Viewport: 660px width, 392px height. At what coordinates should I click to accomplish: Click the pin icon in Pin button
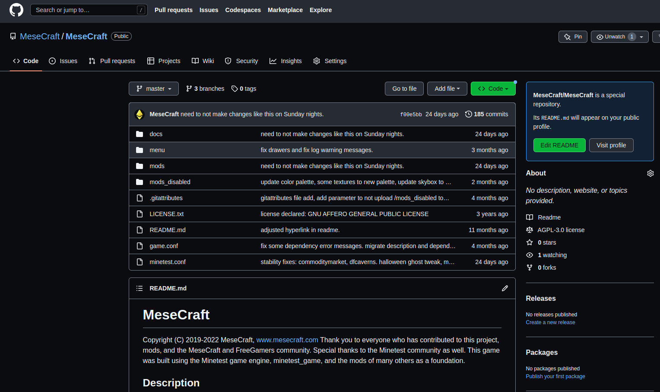[x=568, y=37]
